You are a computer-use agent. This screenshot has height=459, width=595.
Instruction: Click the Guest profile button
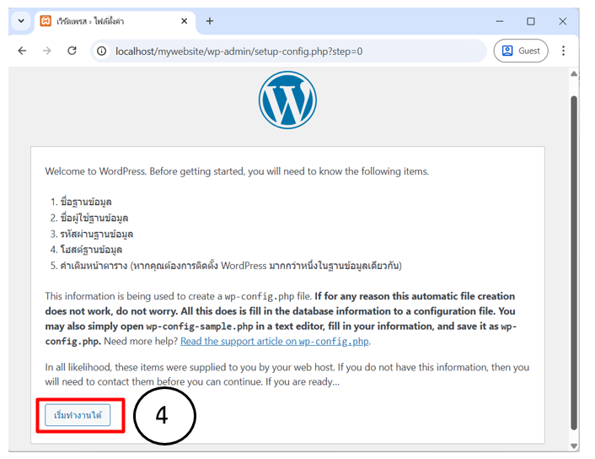tap(521, 51)
